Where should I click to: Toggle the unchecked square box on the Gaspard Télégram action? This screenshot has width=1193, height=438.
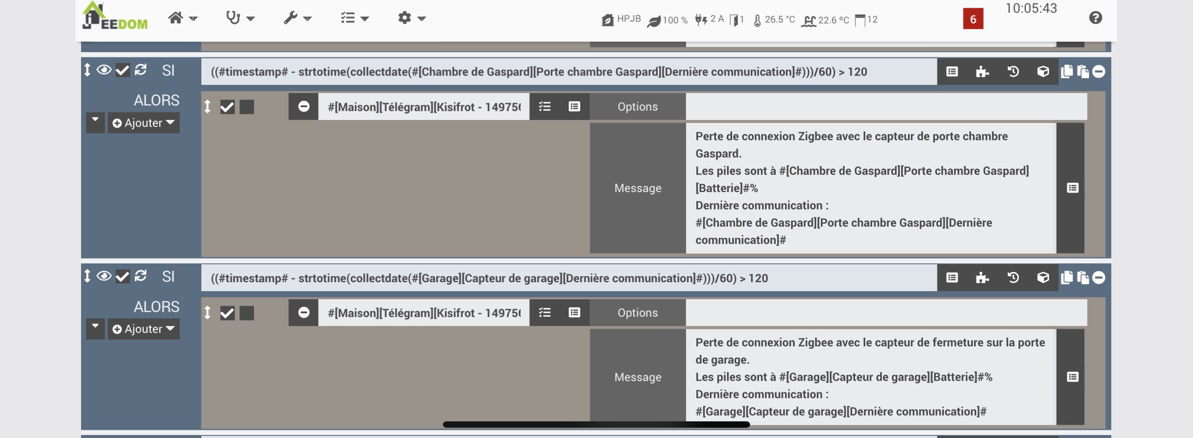coord(247,107)
